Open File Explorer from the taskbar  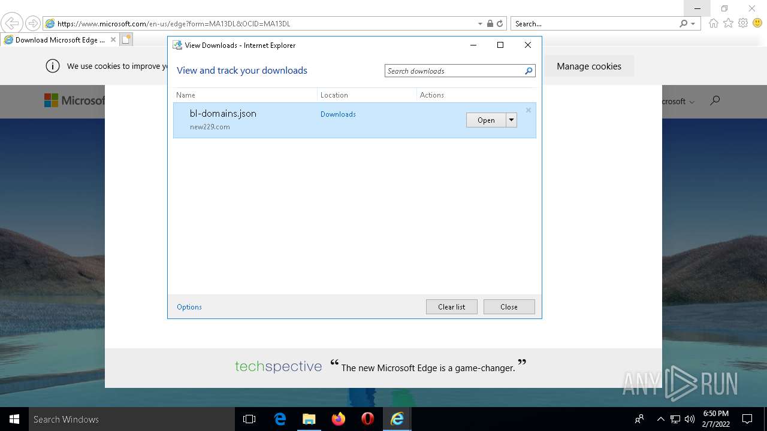(309, 419)
